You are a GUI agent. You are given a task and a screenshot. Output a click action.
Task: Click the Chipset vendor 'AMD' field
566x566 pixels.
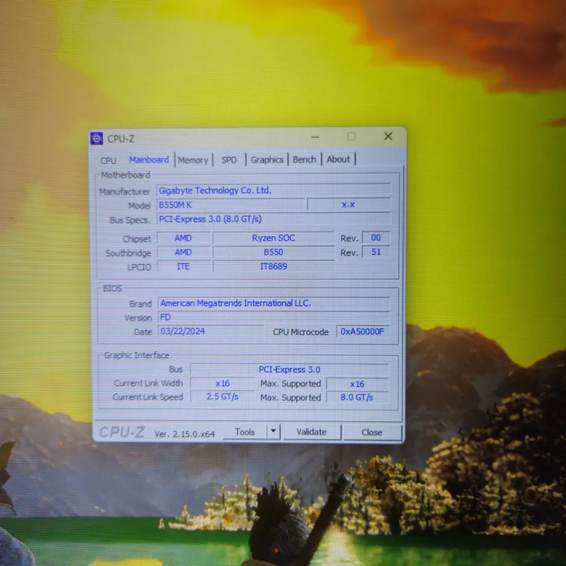[x=183, y=238]
